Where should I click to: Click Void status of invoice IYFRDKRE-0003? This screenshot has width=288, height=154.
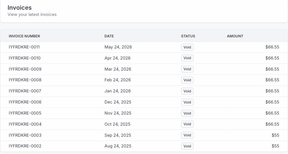tap(187, 135)
